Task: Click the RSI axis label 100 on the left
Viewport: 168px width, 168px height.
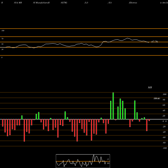Action: click(3, 31)
